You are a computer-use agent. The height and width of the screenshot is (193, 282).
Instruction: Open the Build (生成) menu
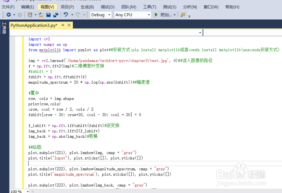click(x=87, y=7)
